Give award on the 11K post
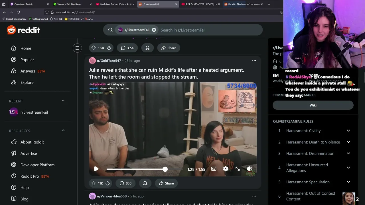365x205 pixels. point(145,183)
